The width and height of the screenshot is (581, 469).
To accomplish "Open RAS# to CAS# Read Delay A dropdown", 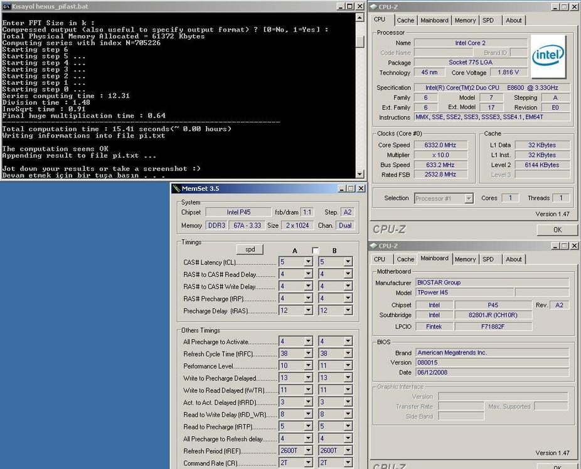I will (x=308, y=274).
